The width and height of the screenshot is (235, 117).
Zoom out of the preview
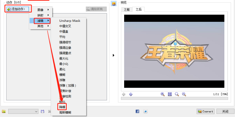click(184, 94)
